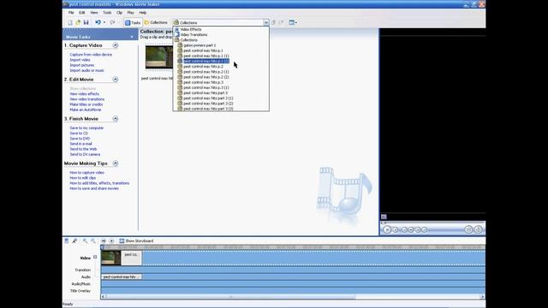Click Make an AutoMovie link
Viewport: 548px width, 308px height.
click(86, 110)
